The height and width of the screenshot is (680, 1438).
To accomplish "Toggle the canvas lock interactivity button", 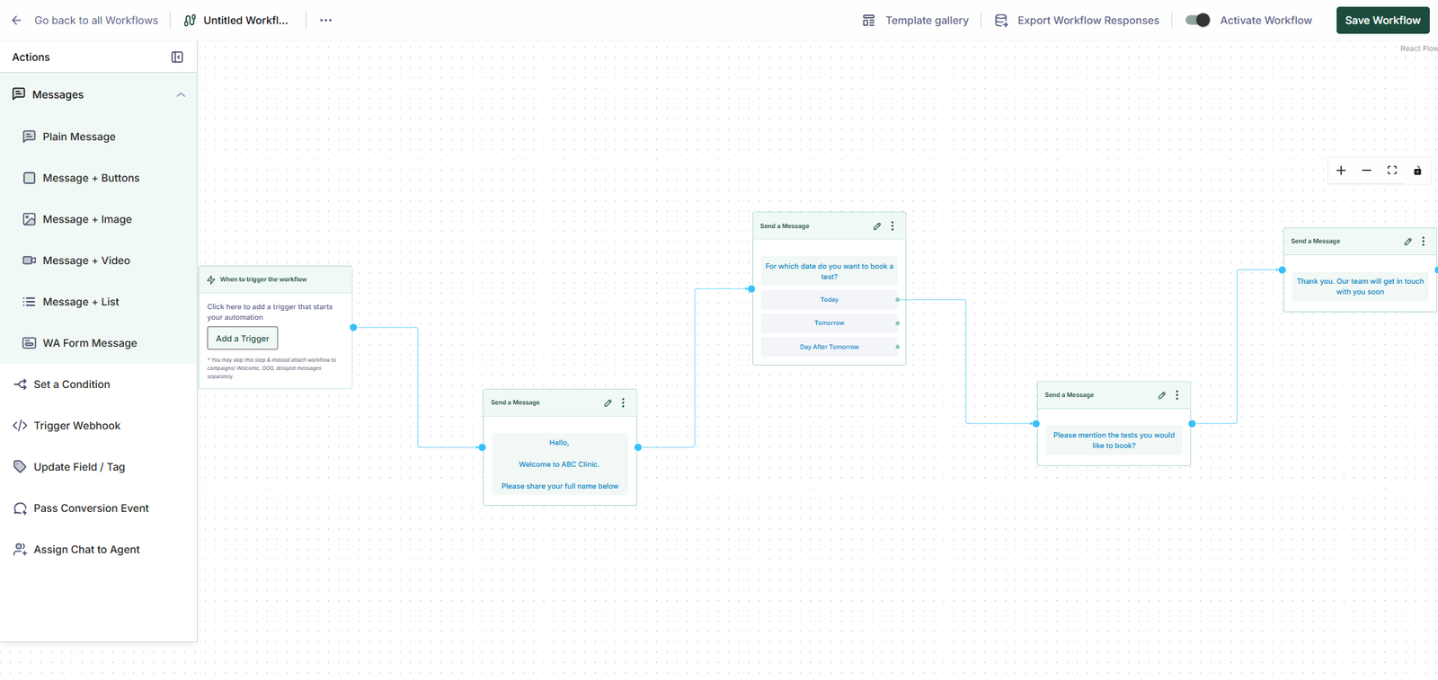I will 1417,171.
